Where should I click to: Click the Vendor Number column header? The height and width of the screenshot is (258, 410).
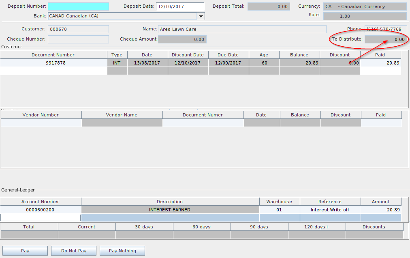[41, 115]
